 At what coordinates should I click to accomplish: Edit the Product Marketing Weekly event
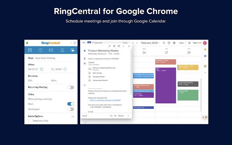109,46
